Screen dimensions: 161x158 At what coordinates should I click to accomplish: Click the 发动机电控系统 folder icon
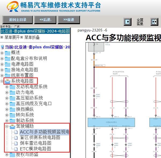(x=12, y=87)
